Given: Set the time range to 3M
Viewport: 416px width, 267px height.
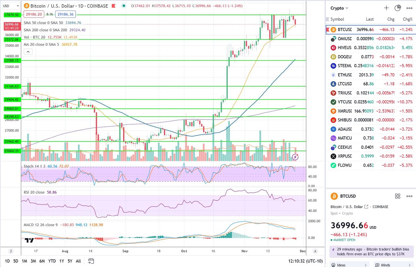Looking at the screenshot, I should tap(33, 261).
